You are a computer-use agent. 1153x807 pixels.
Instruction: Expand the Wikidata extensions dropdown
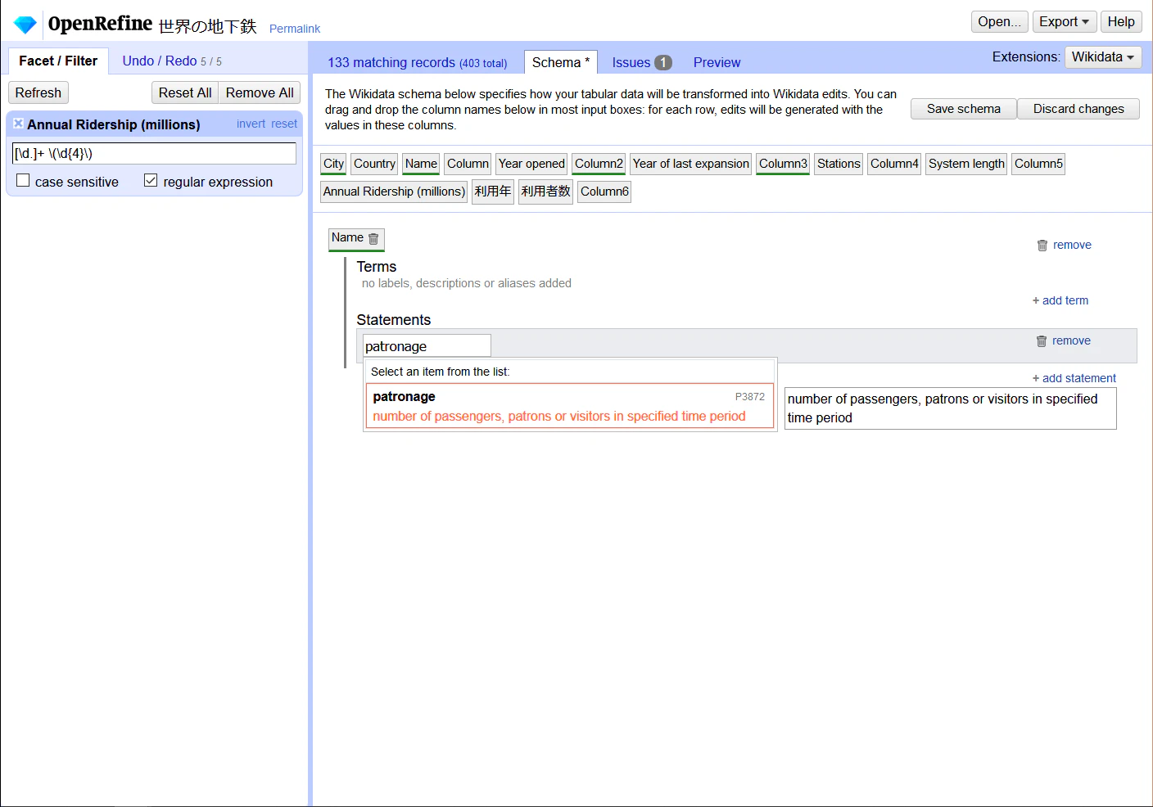(1102, 57)
